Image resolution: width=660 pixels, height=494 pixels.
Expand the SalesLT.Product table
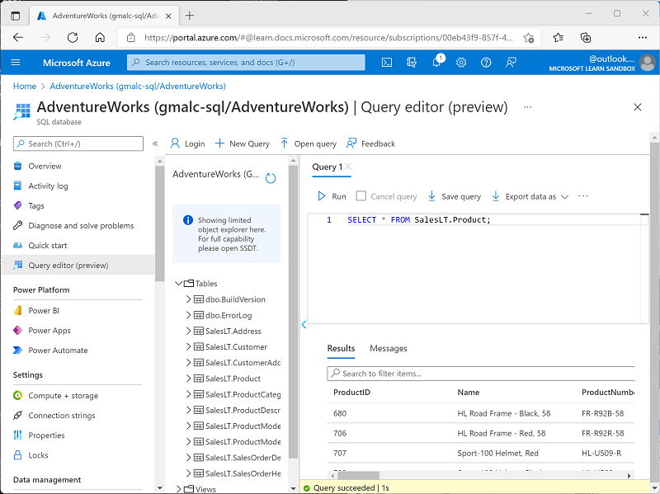[188, 379]
